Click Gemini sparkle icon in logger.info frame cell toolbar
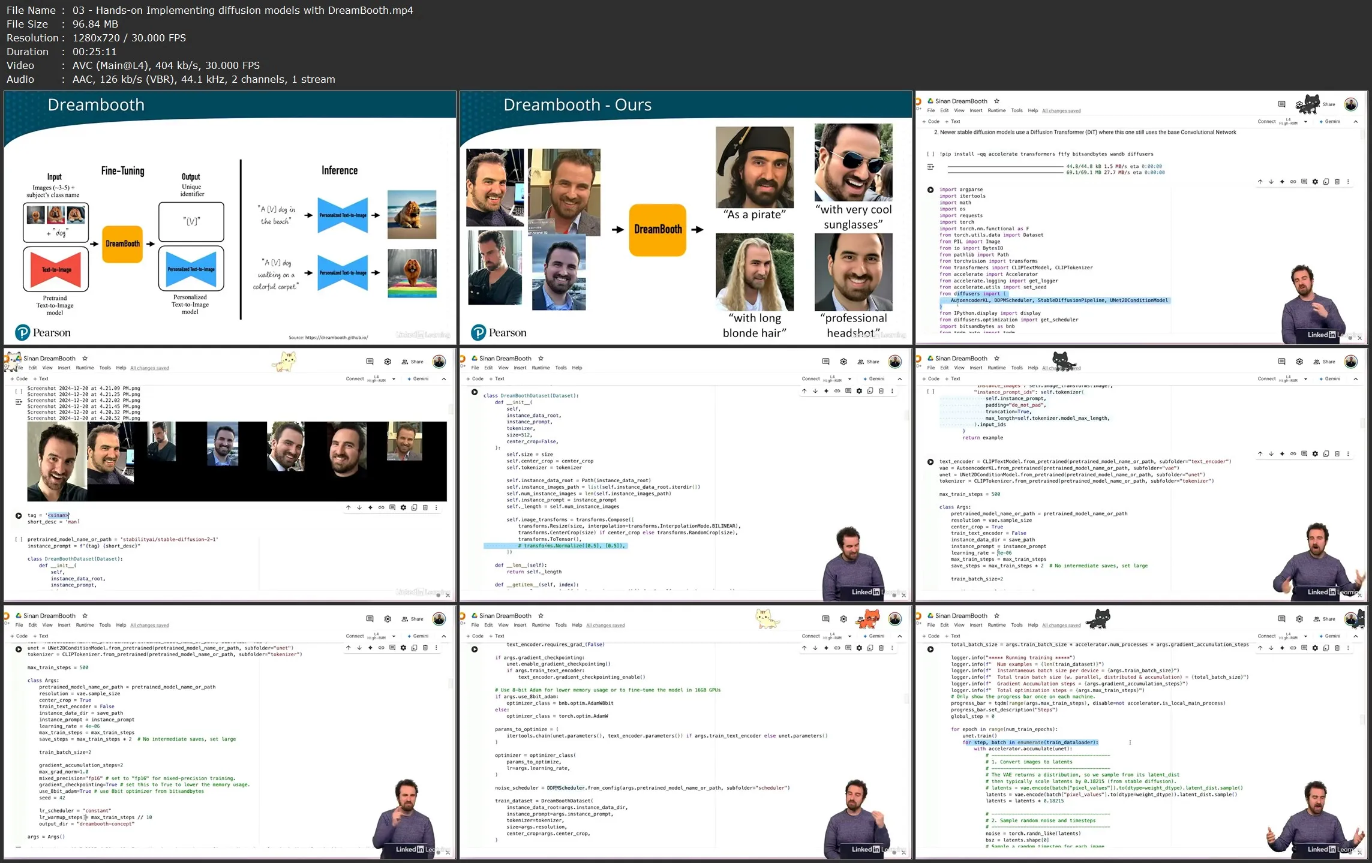Viewport: 1372px width, 863px height. [x=1282, y=648]
